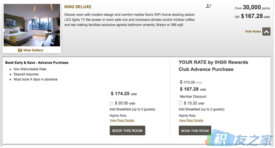Click the 30,000 points price
Image resolution: width=275 pixels, height=148 pixels.
(x=252, y=8)
